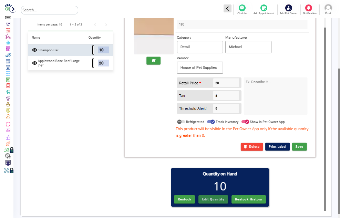Click the back chevron button in header

(x=227, y=9)
